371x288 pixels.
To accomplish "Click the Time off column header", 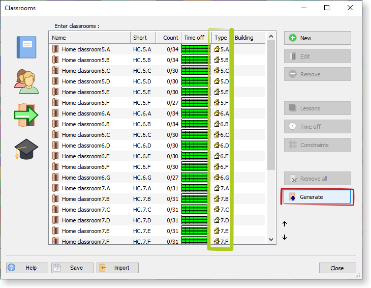I will 196,38.
